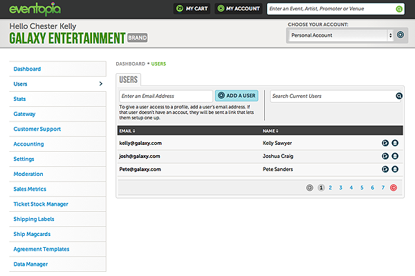Viewport: 415px width, 276px height.
Task: Open Accounting in the sidebar
Action: (x=57, y=144)
